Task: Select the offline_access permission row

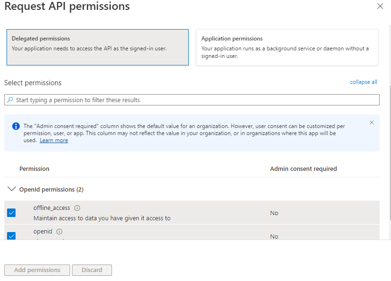Action: click(x=151, y=213)
